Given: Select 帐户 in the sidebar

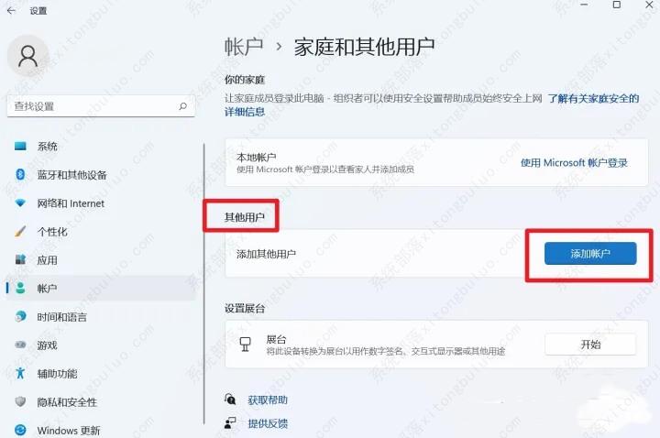Looking at the screenshot, I should coord(101,289).
